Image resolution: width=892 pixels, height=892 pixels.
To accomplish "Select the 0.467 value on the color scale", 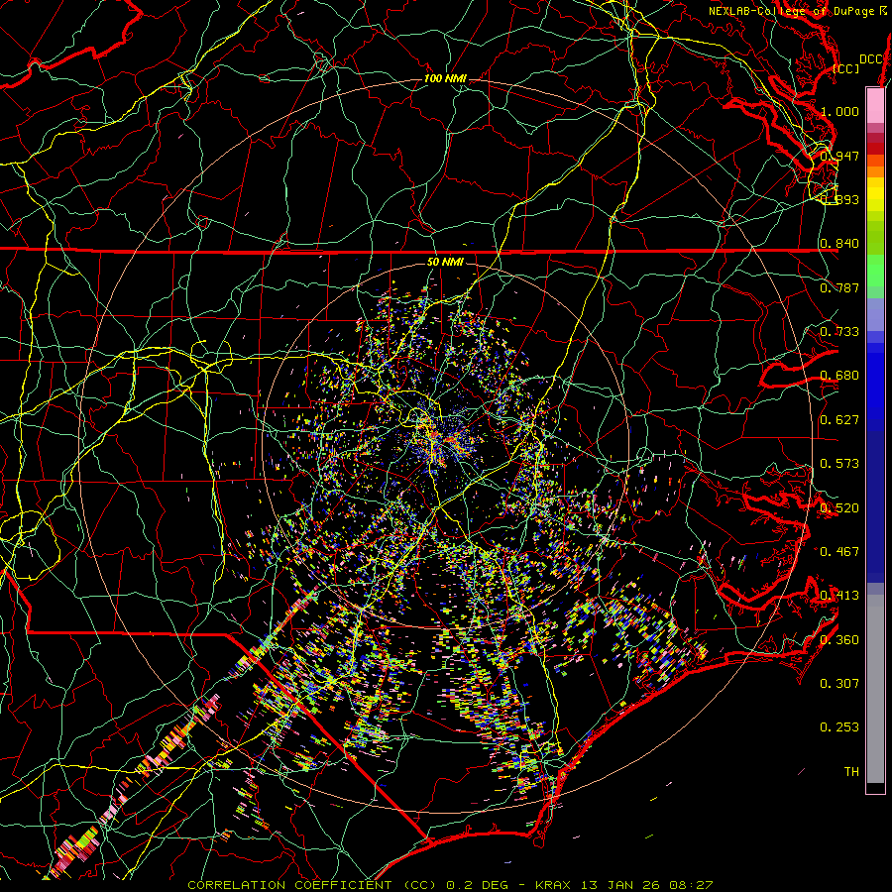I will click(x=839, y=551).
